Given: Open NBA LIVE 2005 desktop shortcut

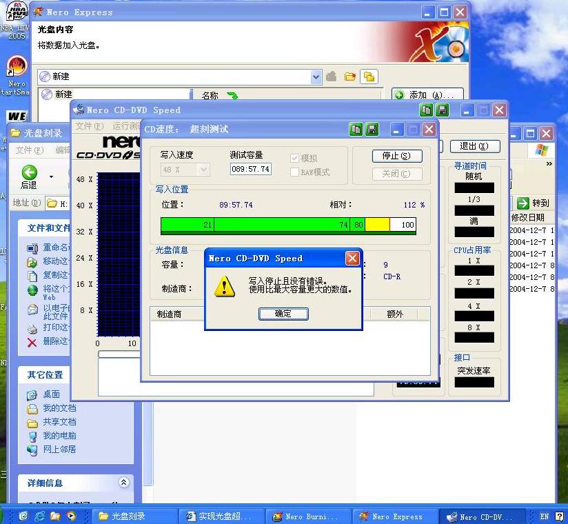Looking at the screenshot, I should tap(16, 20).
